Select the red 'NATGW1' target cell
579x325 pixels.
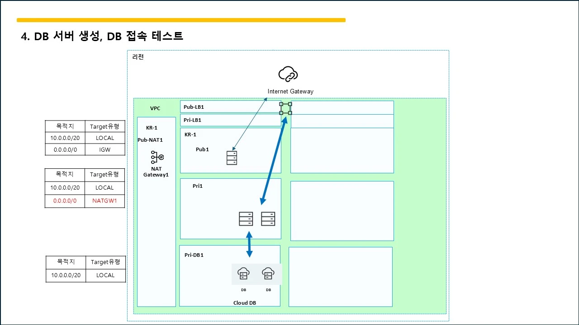pyautogui.click(x=105, y=201)
